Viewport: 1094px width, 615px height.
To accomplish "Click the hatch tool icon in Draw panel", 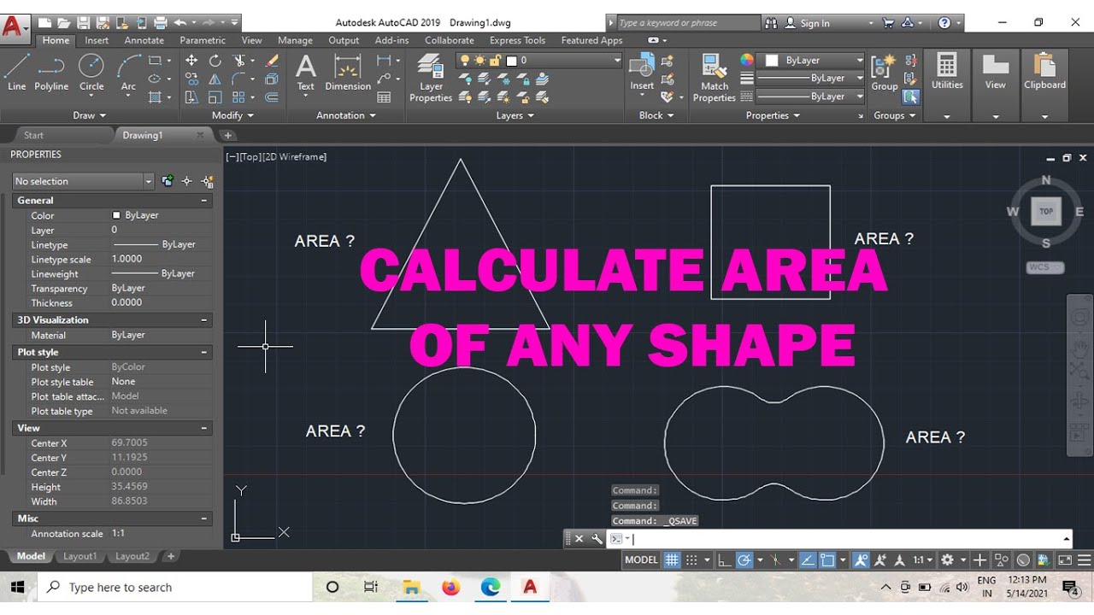I will point(156,97).
